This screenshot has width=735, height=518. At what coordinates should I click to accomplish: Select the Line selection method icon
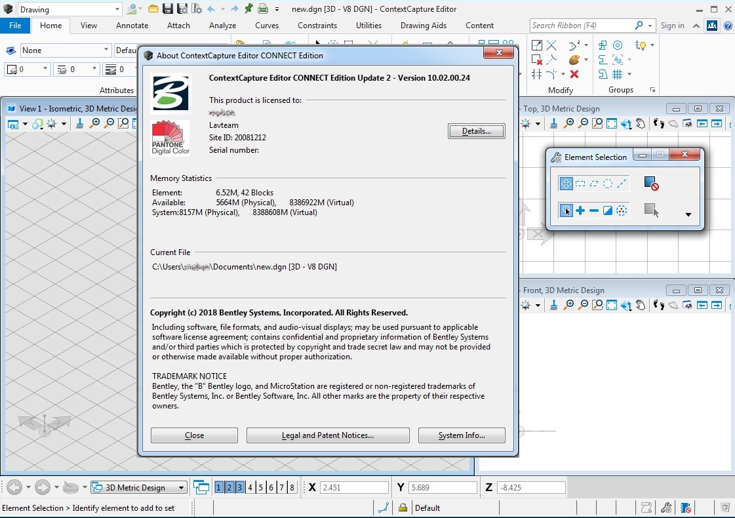tap(622, 184)
